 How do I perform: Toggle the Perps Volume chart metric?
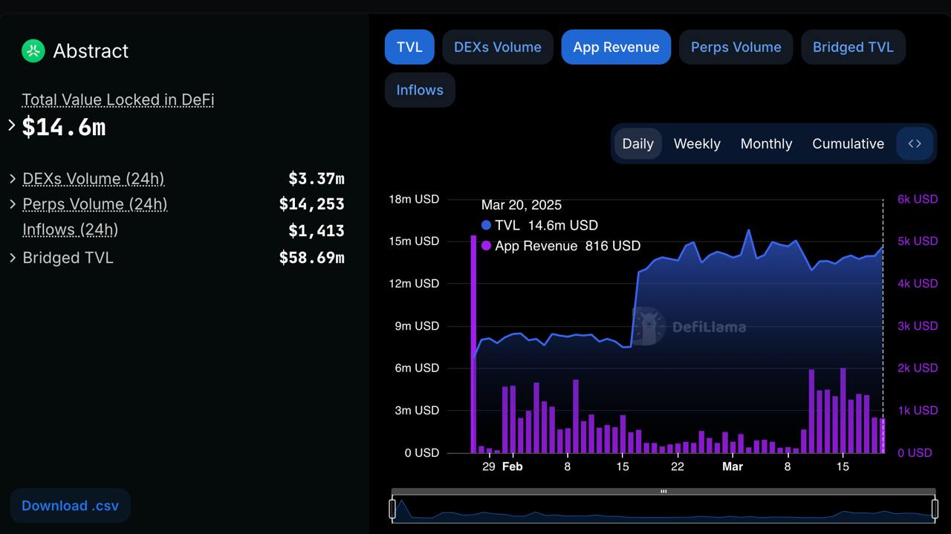[x=736, y=47]
